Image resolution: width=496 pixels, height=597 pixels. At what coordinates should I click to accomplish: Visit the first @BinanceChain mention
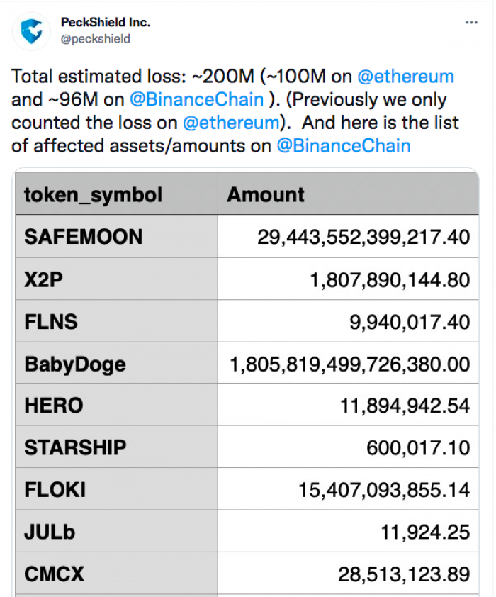(x=197, y=99)
